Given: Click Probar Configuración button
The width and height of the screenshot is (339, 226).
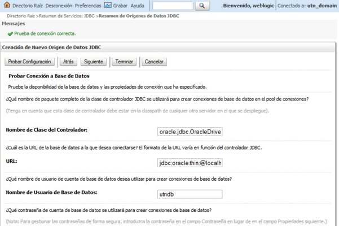Looking at the screenshot, I should (x=30, y=62).
